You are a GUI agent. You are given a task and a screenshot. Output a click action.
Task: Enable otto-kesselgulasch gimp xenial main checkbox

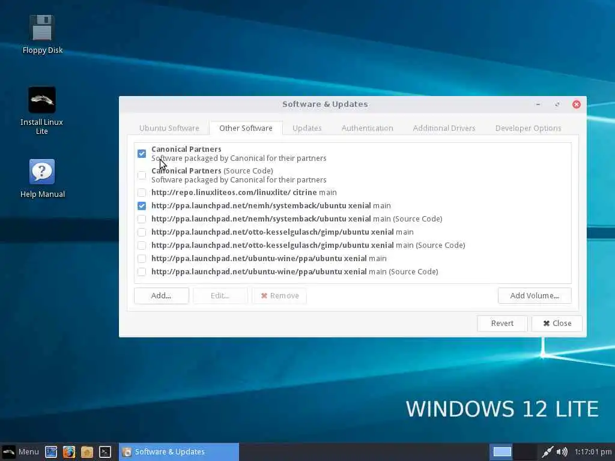coord(142,232)
